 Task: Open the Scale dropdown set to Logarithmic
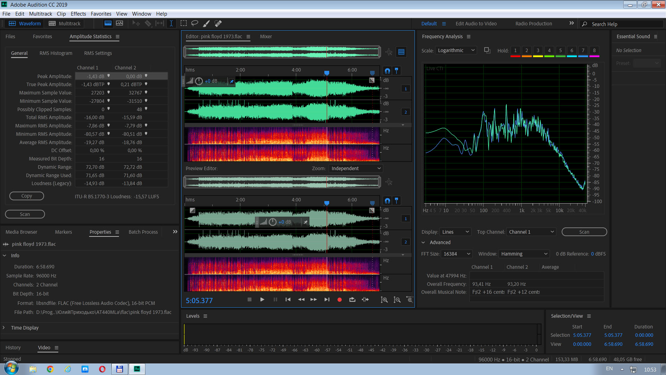tap(456, 51)
